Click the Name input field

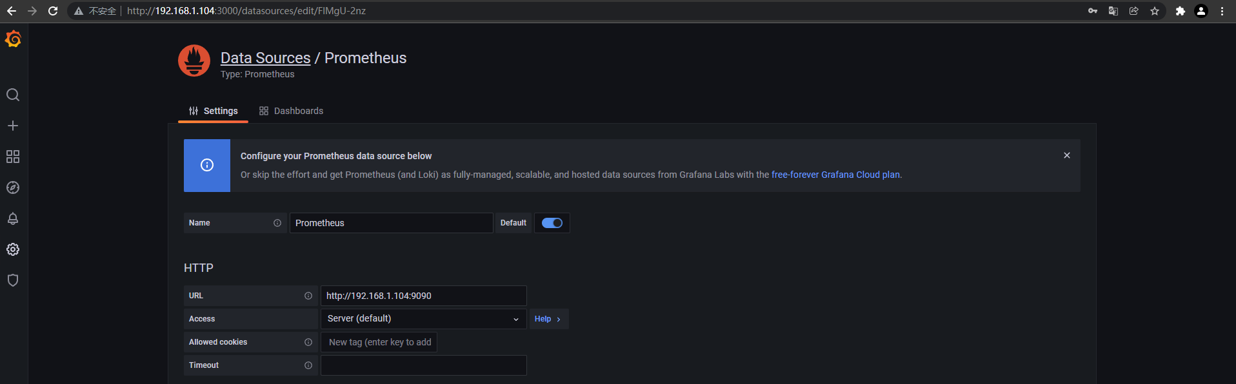click(x=392, y=223)
